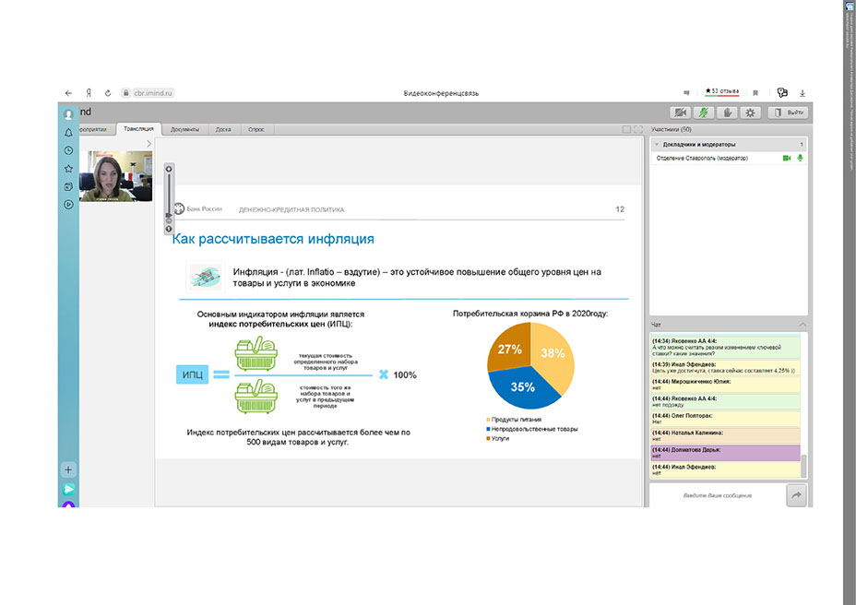Collapse the Чат panel with chevron
The width and height of the screenshot is (856, 605).
pos(802,325)
